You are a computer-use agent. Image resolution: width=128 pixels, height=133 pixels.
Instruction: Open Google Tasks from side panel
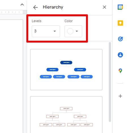(120, 39)
